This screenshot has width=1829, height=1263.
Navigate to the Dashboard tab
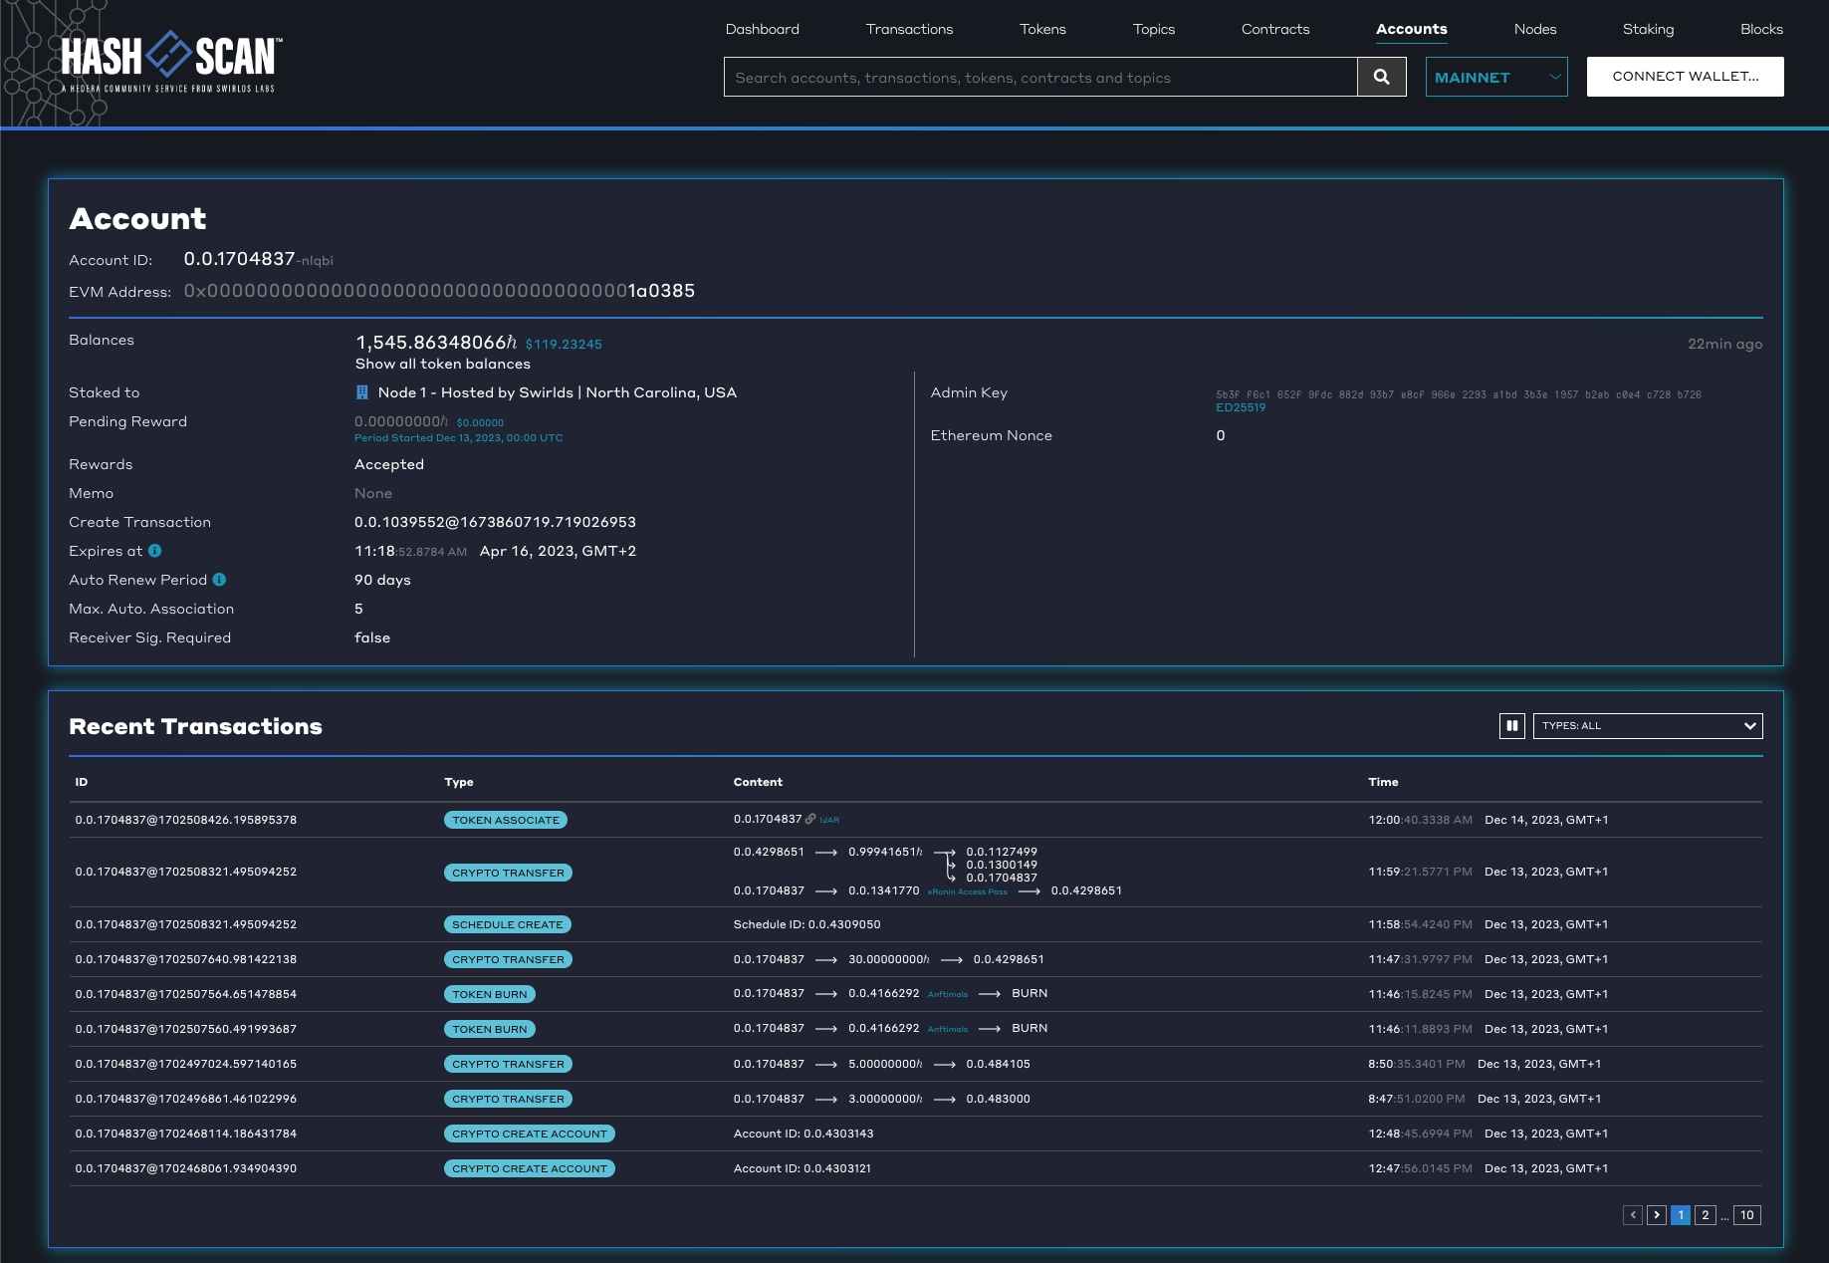[762, 29]
